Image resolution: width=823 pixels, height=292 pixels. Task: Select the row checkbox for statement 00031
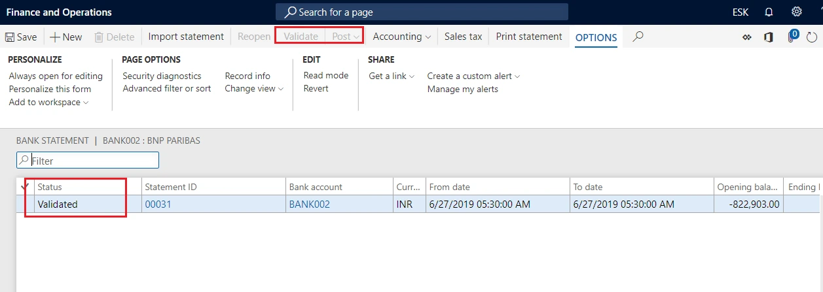pos(25,204)
